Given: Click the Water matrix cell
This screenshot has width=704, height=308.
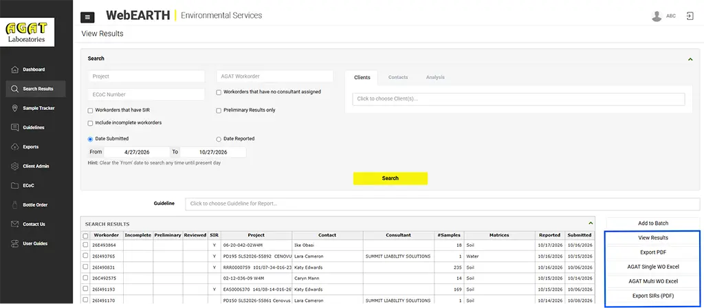Looking at the screenshot, I should click(499, 256).
